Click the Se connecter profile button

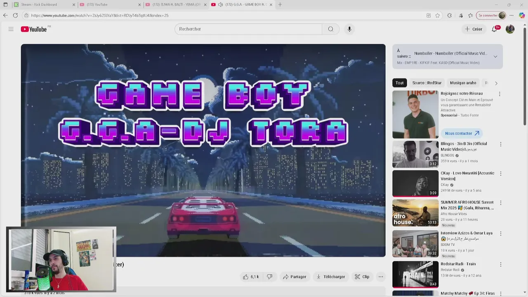(x=491, y=15)
